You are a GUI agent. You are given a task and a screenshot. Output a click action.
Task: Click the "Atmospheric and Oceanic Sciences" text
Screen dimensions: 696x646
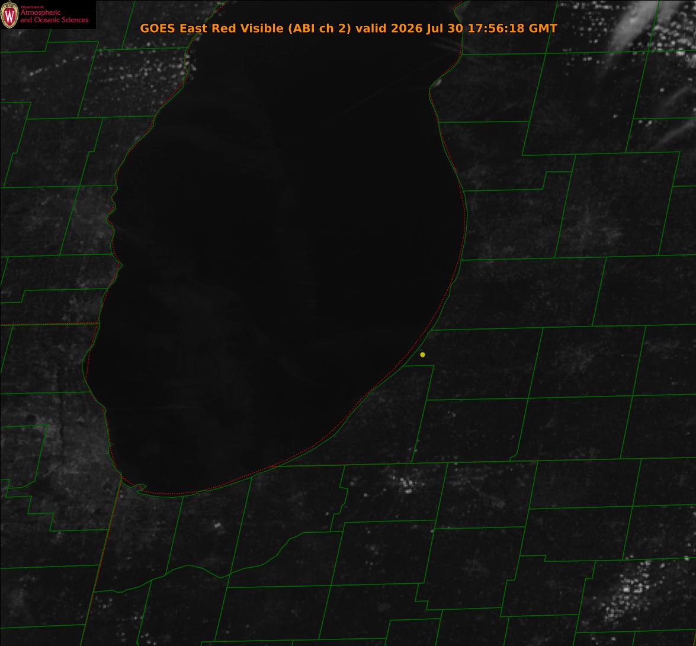pyautogui.click(x=54, y=17)
